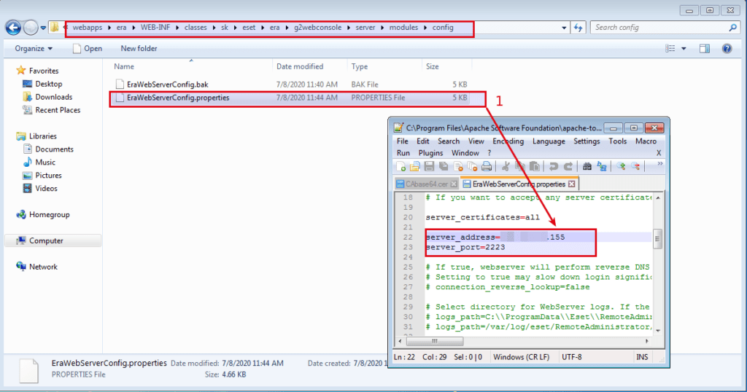Viewport: 747px width, 392px height.
Task: Open view options dropdown arrow in Explorer
Action: pos(684,49)
